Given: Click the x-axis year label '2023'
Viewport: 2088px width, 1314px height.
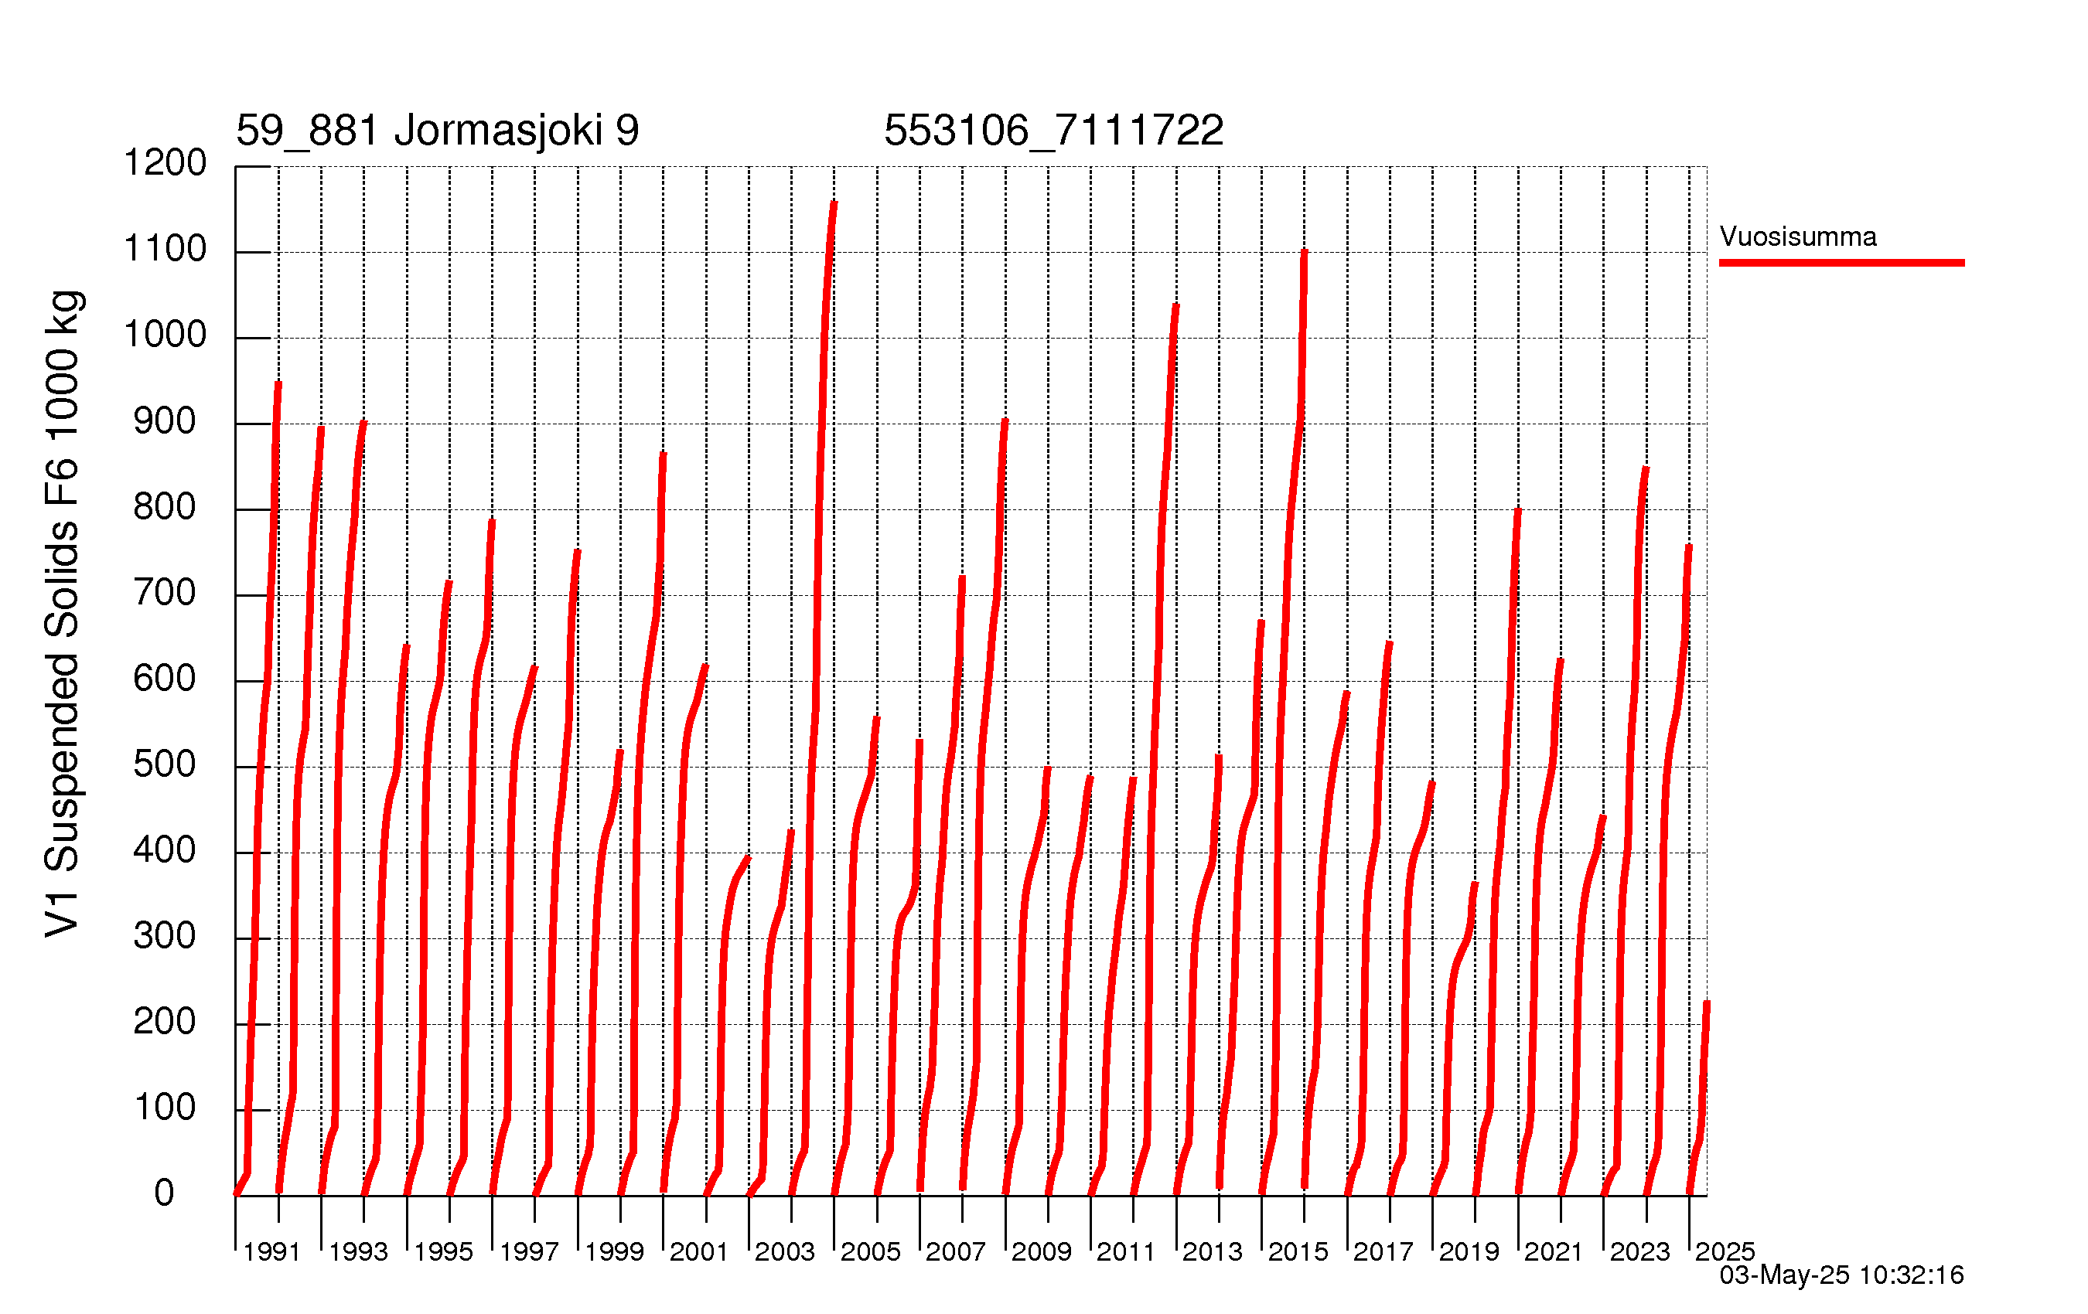Looking at the screenshot, I should click(1639, 1251).
